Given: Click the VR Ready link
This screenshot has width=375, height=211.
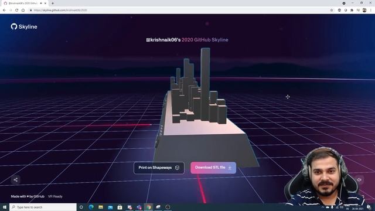Looking at the screenshot, I should pyautogui.click(x=55, y=196).
